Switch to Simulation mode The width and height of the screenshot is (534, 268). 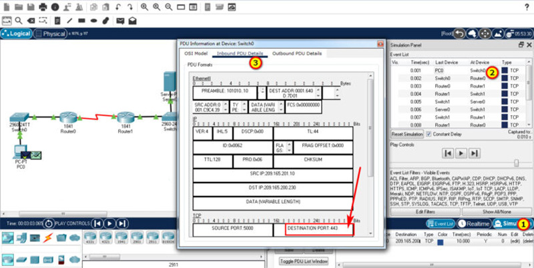coord(512,223)
